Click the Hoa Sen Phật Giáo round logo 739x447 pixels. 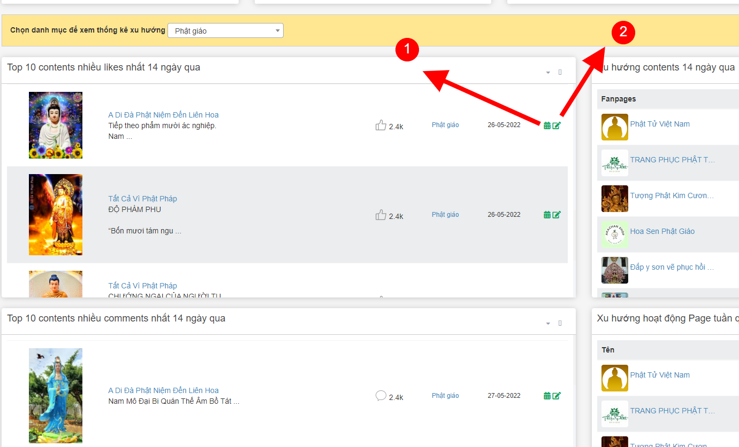pyautogui.click(x=615, y=234)
